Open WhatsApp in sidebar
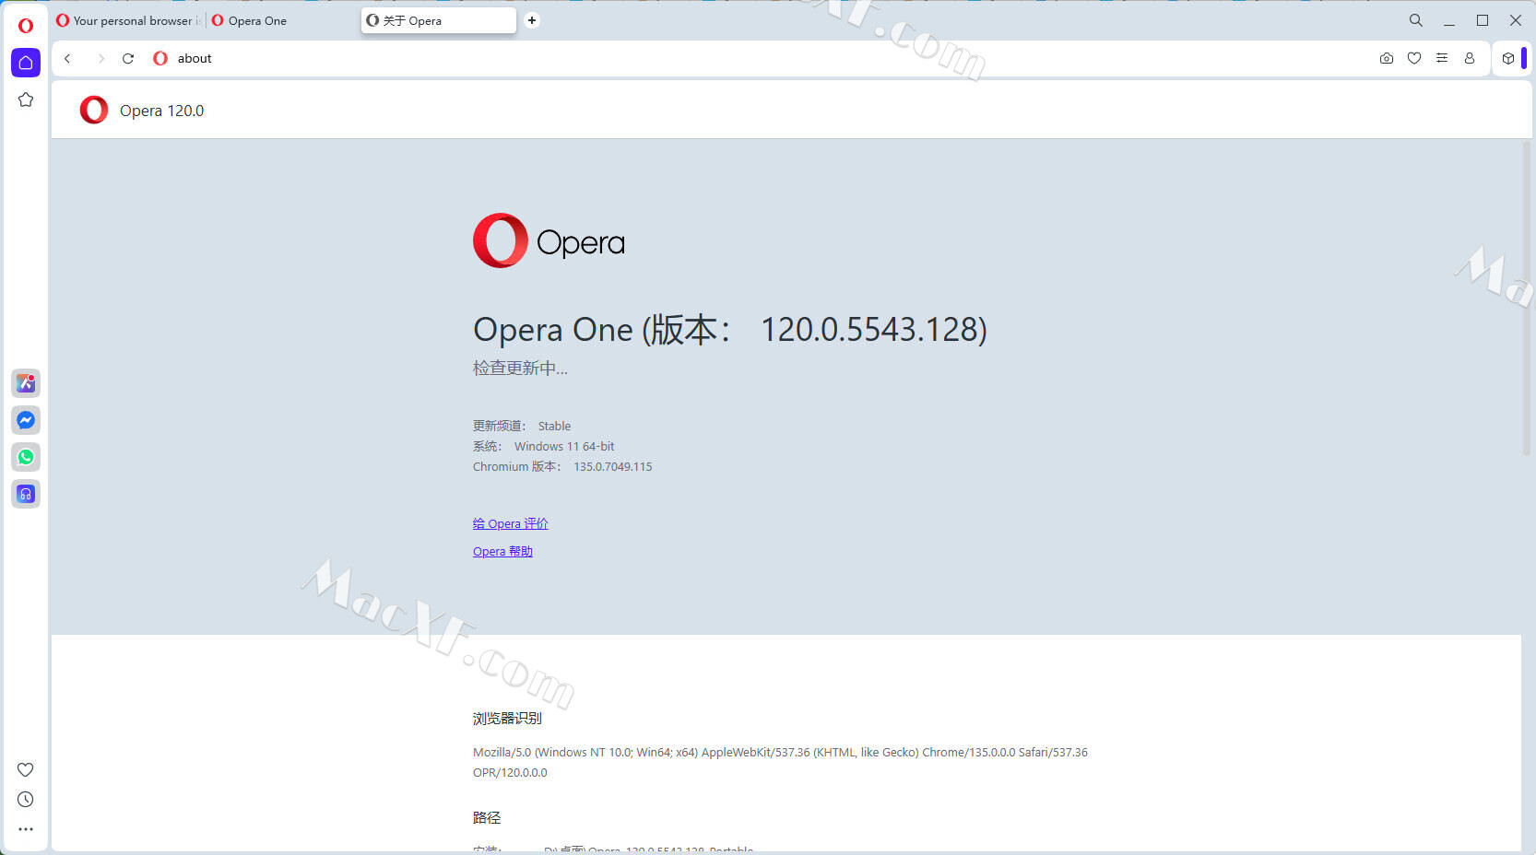 click(x=26, y=457)
